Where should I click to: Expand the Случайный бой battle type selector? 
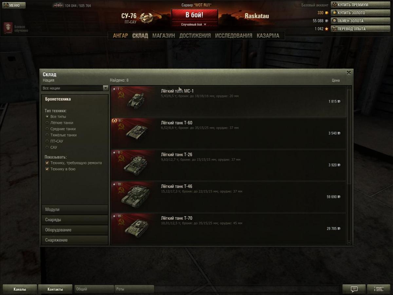[x=195, y=24]
